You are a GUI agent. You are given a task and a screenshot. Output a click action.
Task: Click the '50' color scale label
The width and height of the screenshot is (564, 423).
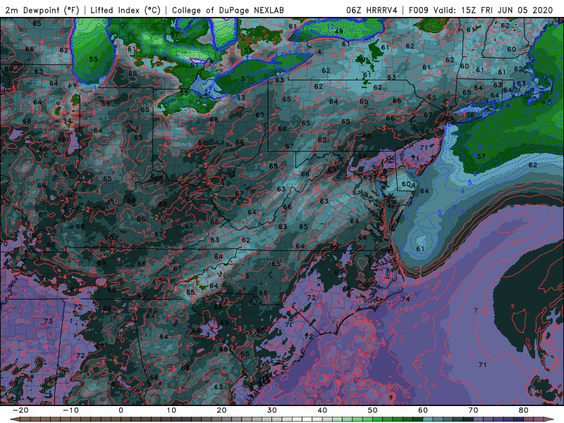(373, 410)
